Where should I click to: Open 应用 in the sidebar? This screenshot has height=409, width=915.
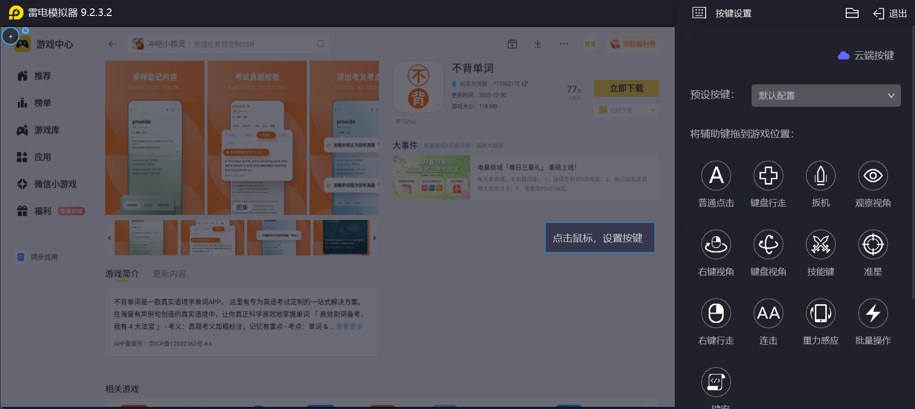point(34,157)
